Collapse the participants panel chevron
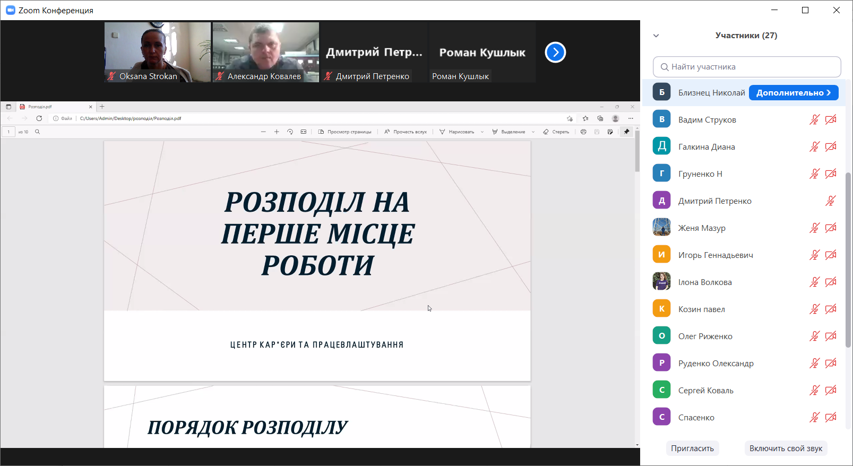Image resolution: width=853 pixels, height=466 pixels. 656,36
